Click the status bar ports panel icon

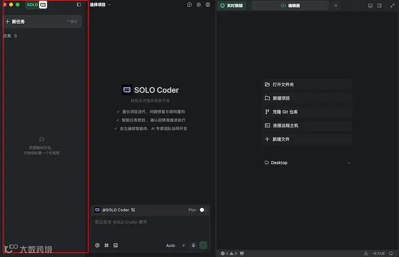point(242,254)
